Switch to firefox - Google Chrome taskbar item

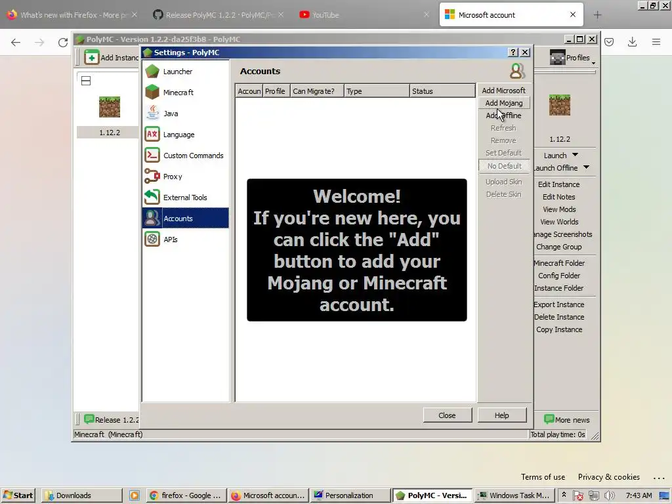click(x=186, y=495)
